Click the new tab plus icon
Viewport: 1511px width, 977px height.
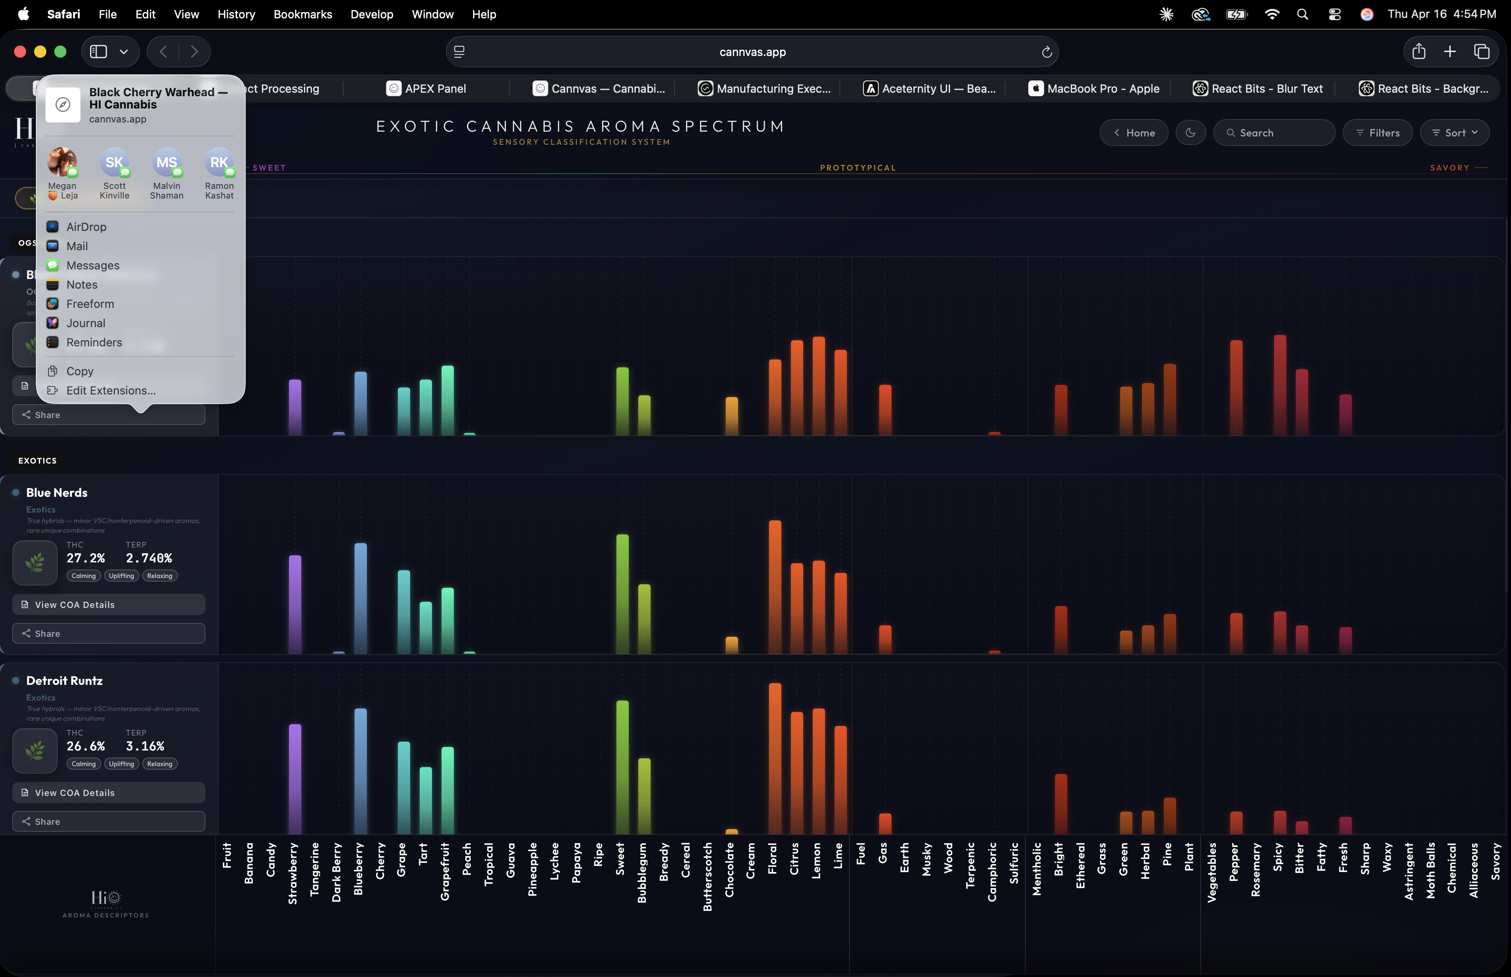[x=1449, y=52]
